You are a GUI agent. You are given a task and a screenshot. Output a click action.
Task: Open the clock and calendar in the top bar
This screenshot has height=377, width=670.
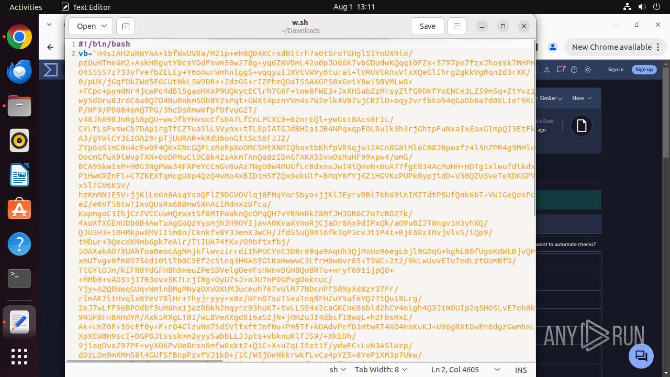(354, 7)
